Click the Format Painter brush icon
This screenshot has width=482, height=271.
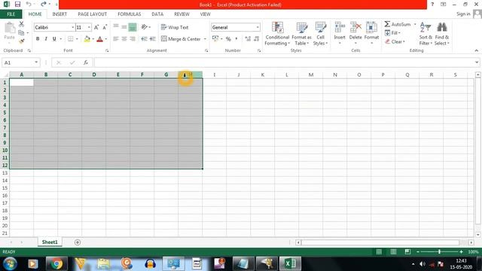coord(21,41)
